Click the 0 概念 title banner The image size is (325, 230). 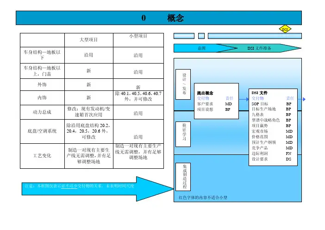pos(162,18)
